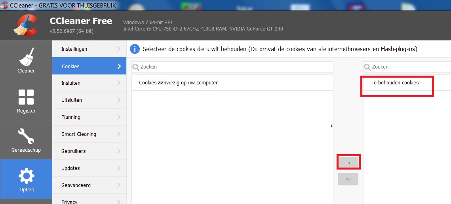The image size is (451, 204).
Task: Open the Updates page
Action: pos(89,168)
